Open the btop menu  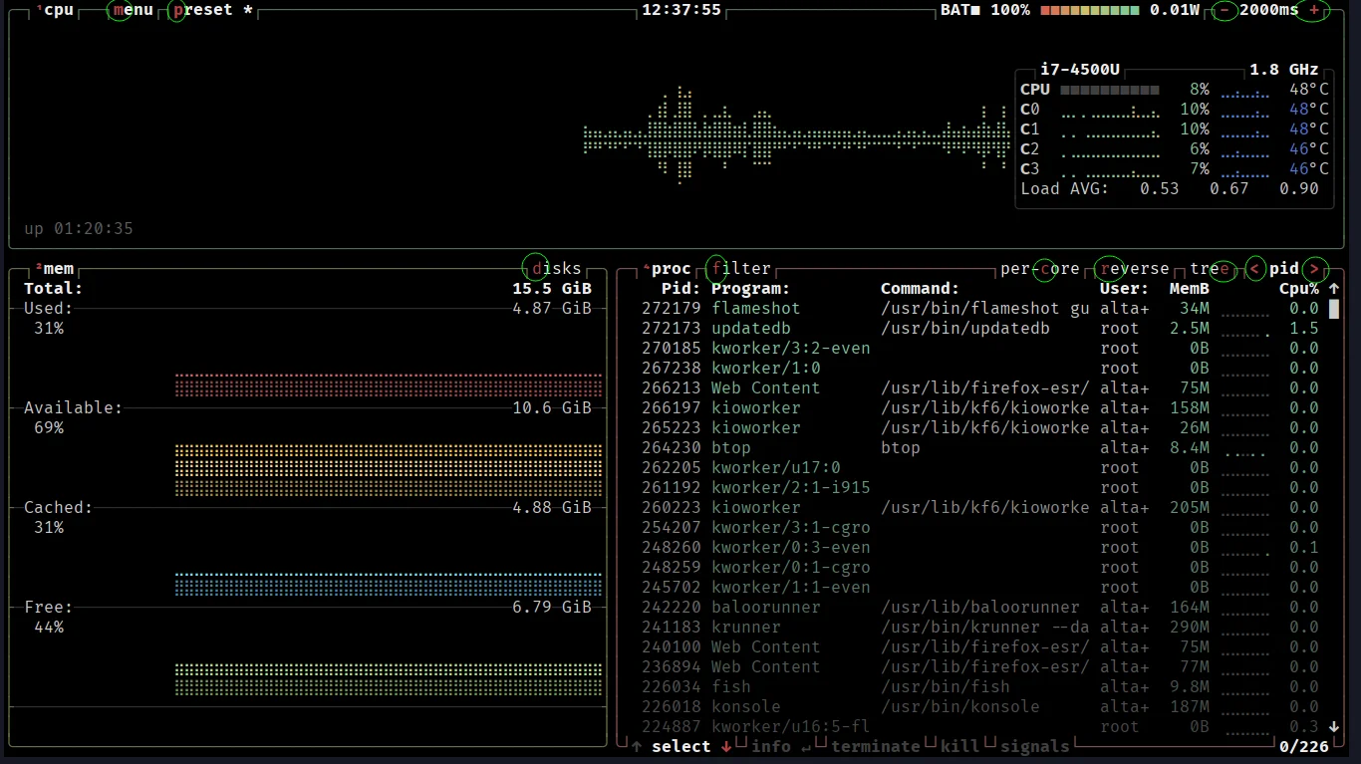[134, 10]
